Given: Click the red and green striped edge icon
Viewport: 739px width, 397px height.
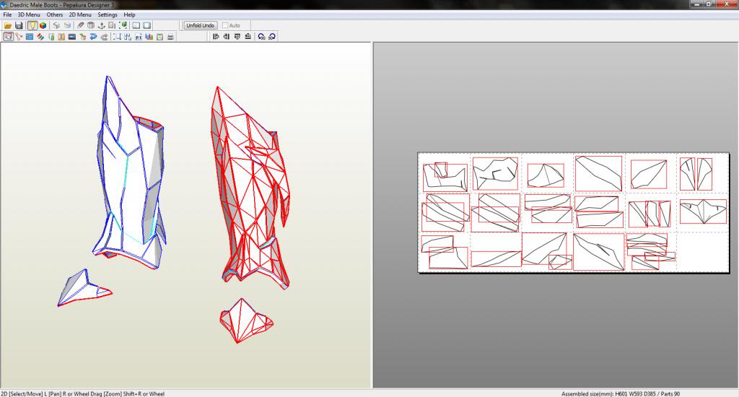Looking at the screenshot, I should [x=40, y=37].
